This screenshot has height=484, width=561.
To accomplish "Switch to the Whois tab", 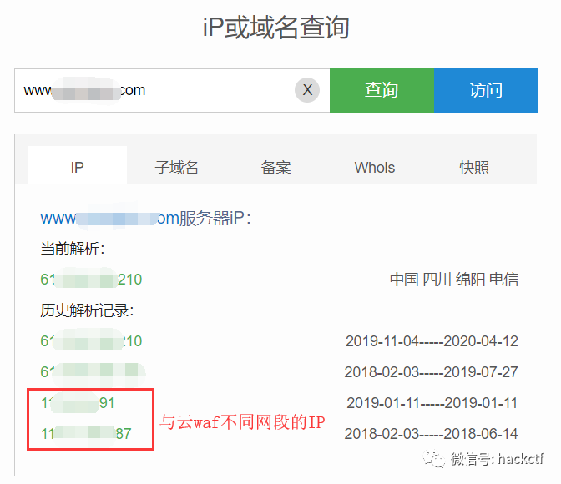I will [375, 168].
